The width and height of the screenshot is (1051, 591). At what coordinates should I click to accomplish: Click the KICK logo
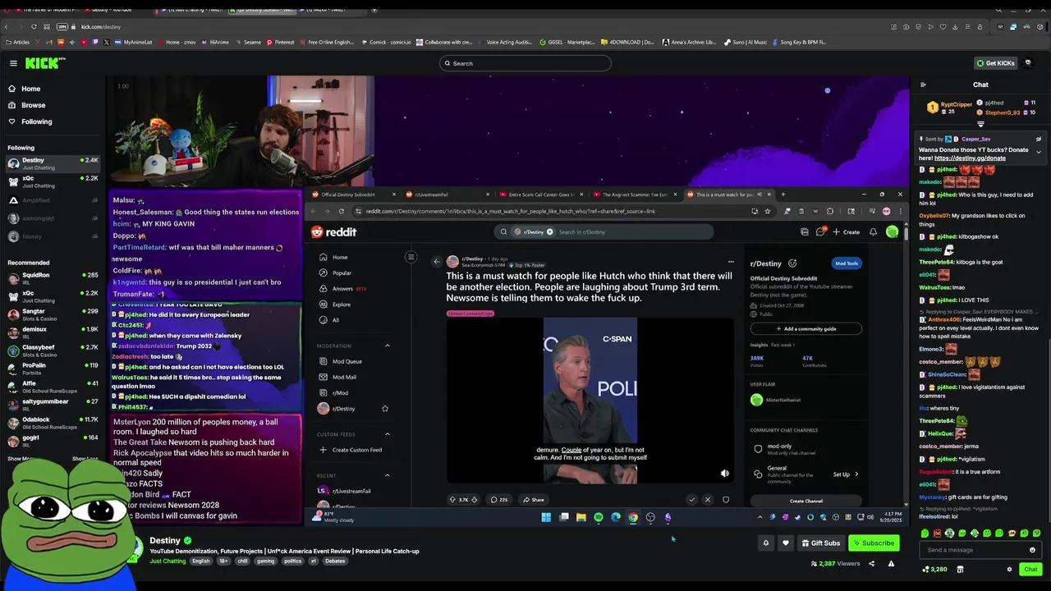[44, 63]
